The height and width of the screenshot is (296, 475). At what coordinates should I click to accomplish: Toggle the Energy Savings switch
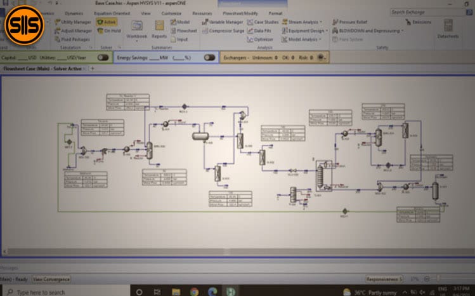click(x=210, y=57)
